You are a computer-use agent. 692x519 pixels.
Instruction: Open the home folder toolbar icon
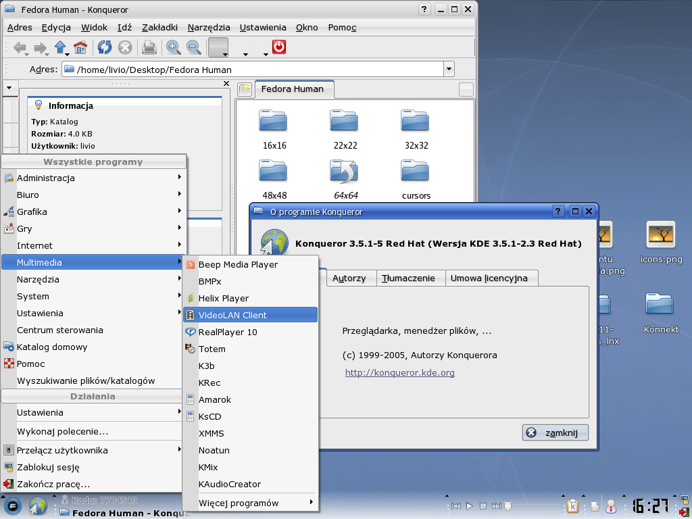coord(80,47)
